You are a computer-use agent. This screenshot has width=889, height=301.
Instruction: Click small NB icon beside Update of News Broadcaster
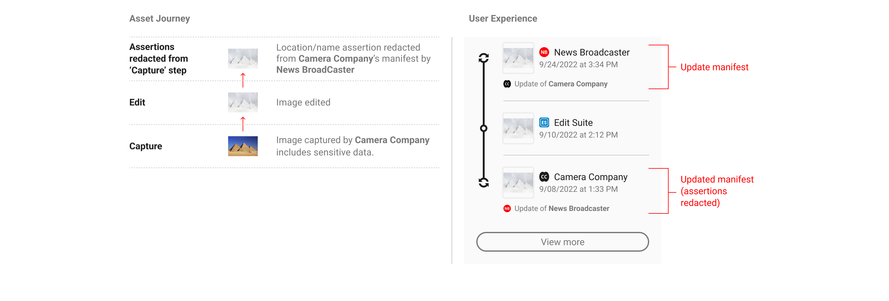pos(507,208)
